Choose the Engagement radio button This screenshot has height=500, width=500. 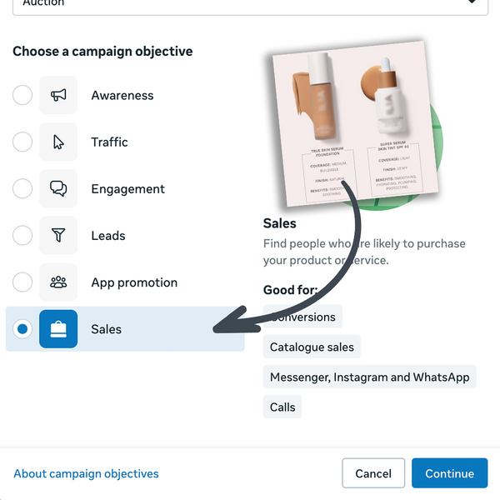22,189
